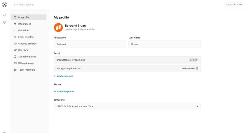Click the Quin logo icon
Screen dimensions: 248x133
tap(4, 4)
